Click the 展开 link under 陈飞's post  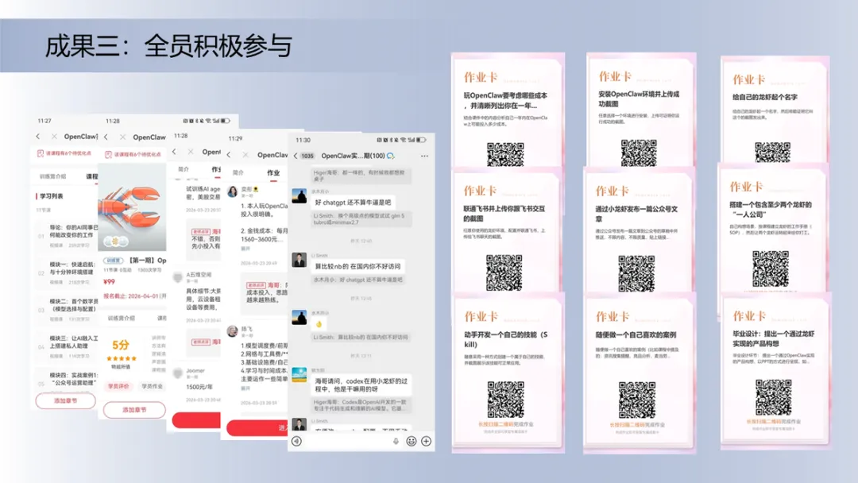point(245,388)
